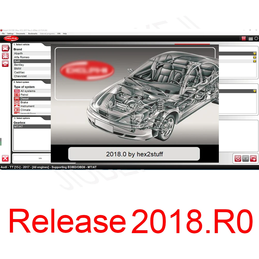259x259 pixels.
Task: Open the VIN menu
Action: [x=59, y=33]
